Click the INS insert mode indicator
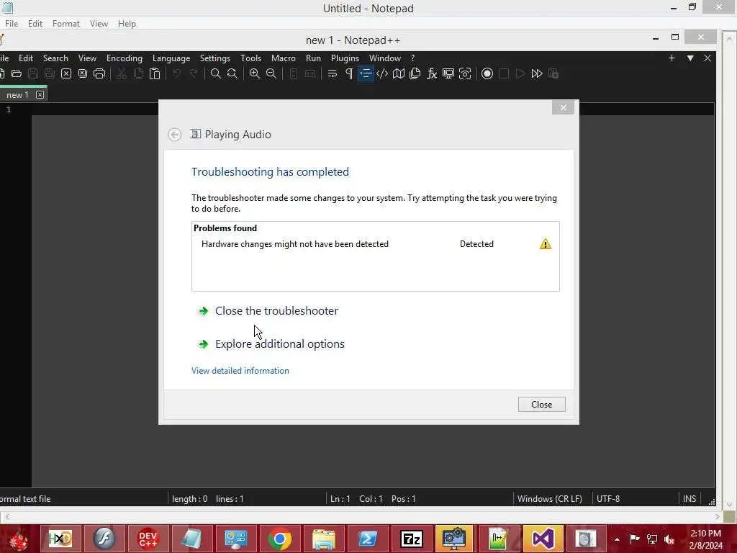 pyautogui.click(x=689, y=498)
